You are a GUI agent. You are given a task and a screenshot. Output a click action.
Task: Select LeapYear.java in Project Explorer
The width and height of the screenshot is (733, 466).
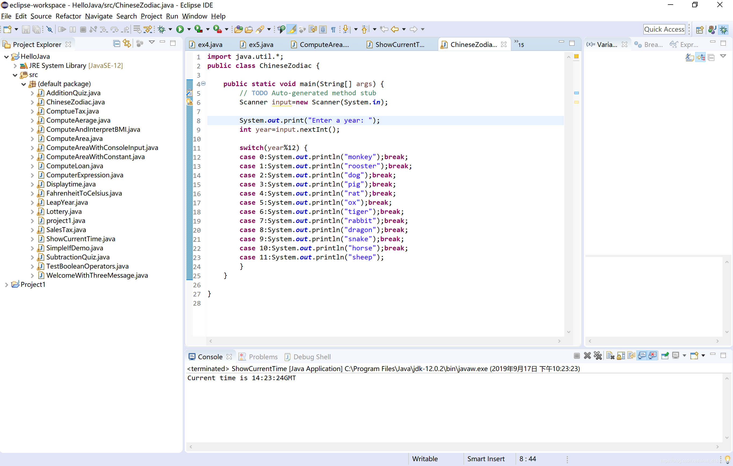[67, 203]
